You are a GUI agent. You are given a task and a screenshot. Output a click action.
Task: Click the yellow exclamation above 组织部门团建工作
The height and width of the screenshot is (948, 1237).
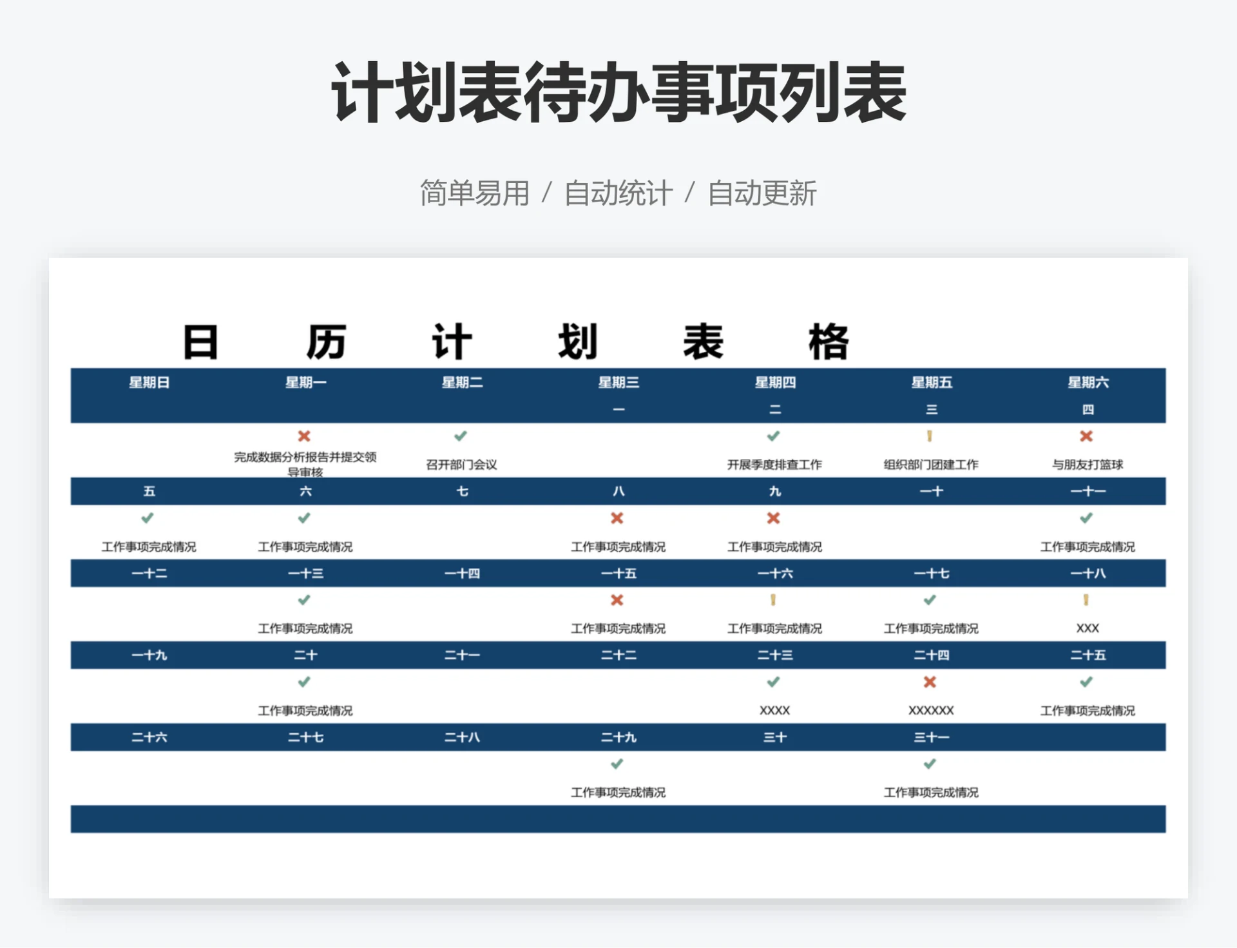coord(930,436)
